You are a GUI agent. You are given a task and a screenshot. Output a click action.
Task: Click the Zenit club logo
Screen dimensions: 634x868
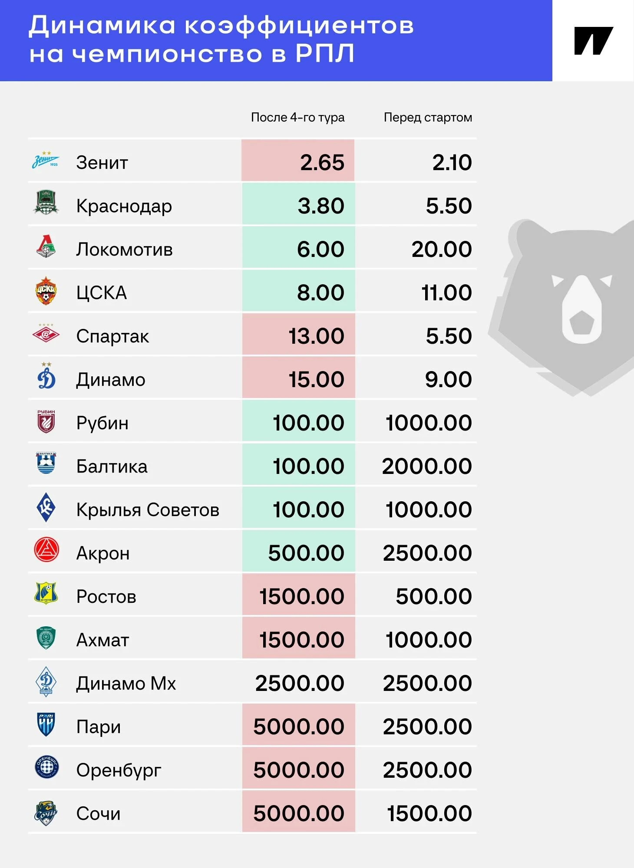[x=46, y=161]
